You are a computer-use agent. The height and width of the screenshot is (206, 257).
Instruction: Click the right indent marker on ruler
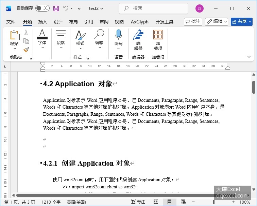pos(228,68)
